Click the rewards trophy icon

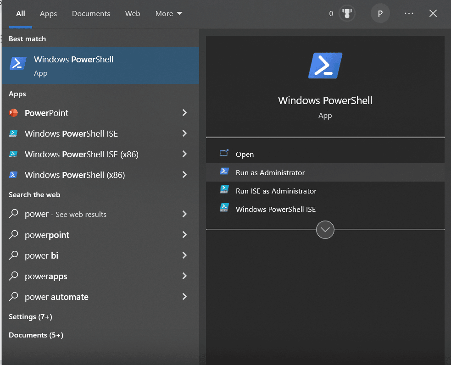347,13
